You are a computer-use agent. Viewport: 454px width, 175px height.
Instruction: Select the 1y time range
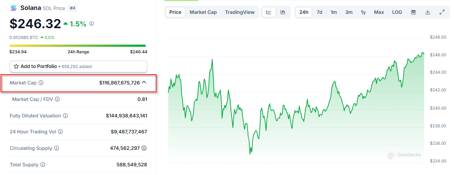pos(363,12)
